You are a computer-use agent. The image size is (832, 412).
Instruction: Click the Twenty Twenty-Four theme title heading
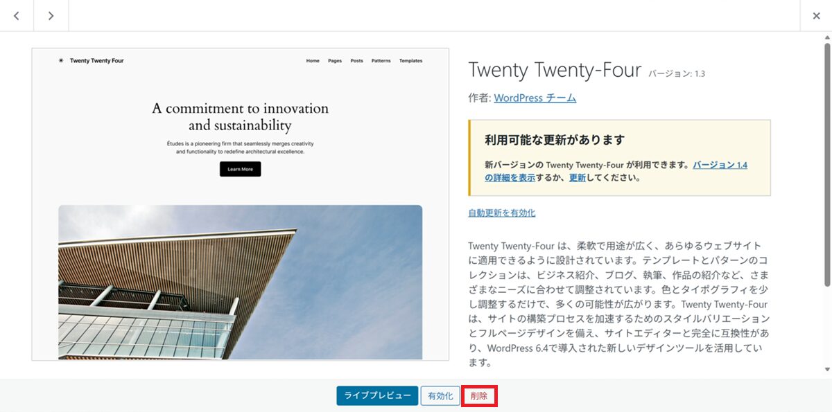[555, 70]
